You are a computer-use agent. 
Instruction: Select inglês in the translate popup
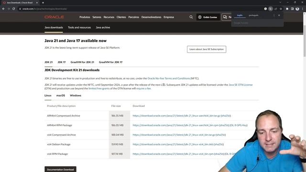(x=240, y=15)
